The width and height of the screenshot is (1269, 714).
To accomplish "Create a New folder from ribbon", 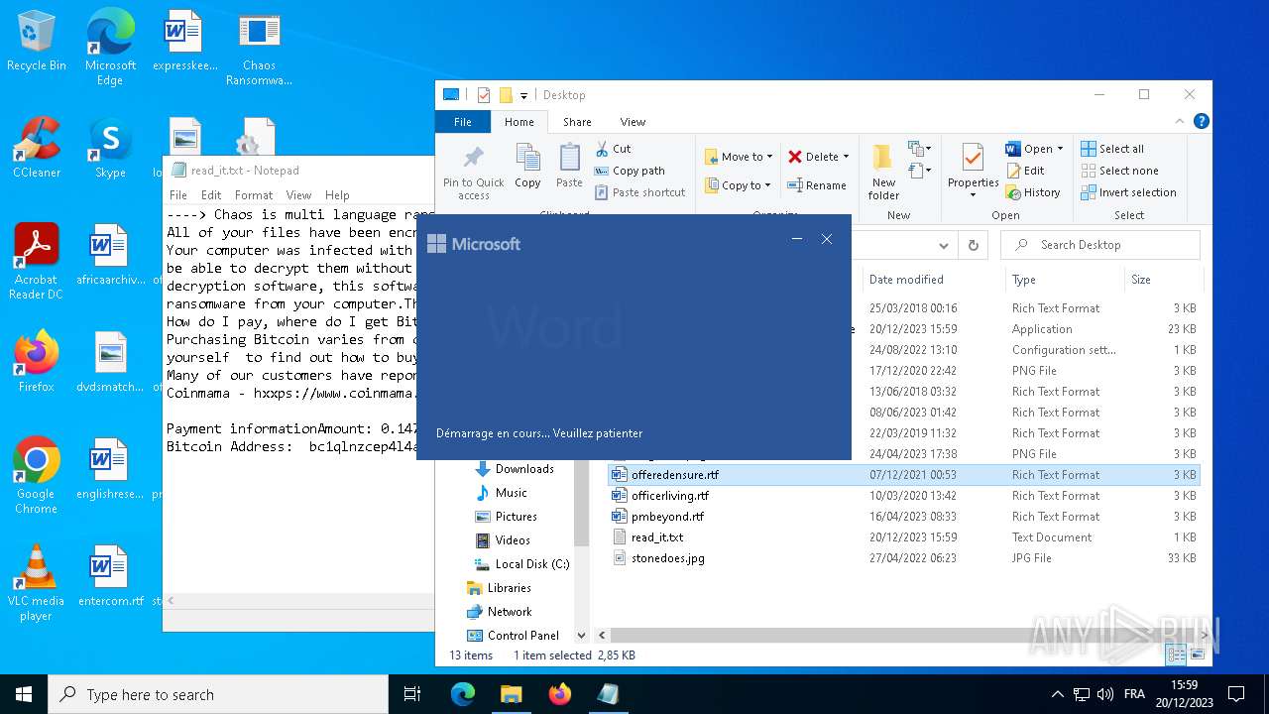I will coord(883,173).
